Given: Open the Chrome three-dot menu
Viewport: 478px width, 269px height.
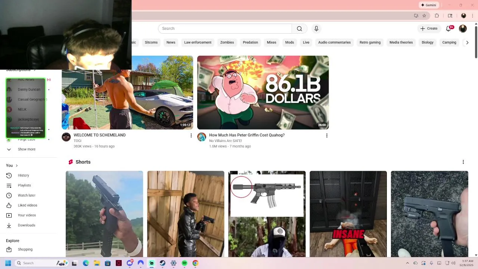Looking at the screenshot, I should pyautogui.click(x=472, y=16).
